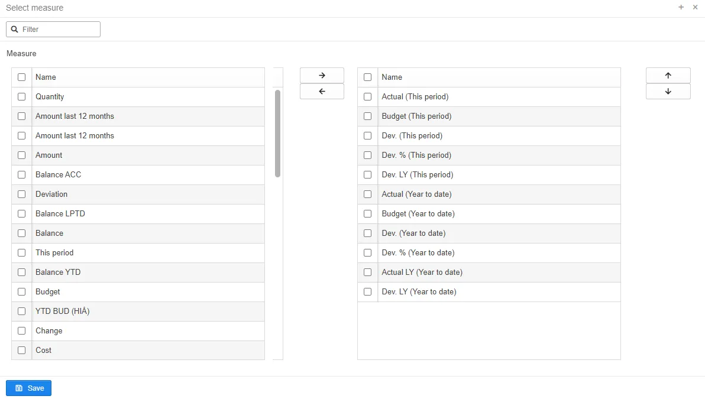Select the Budget (Year to date) row
This screenshot has width=705, height=399.
(418, 213)
